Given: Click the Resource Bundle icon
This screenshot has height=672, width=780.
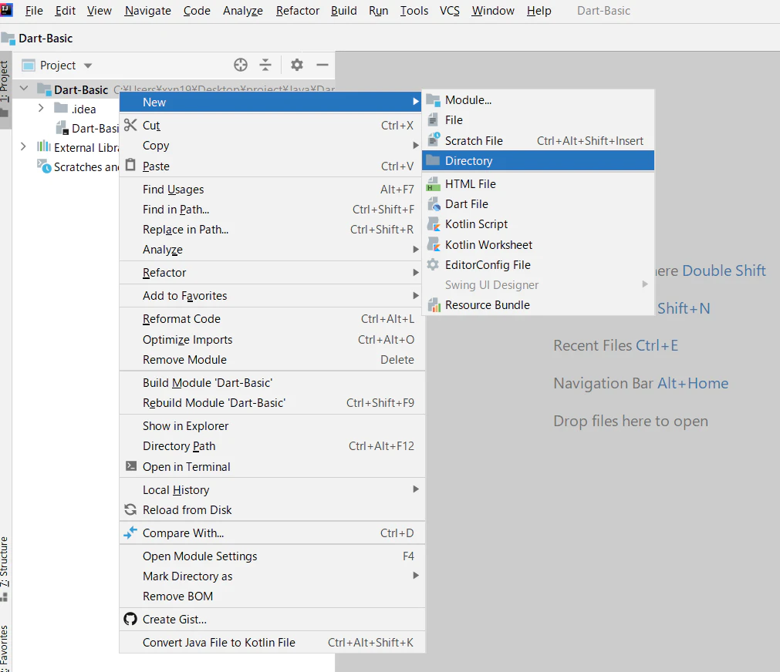Looking at the screenshot, I should click(434, 304).
